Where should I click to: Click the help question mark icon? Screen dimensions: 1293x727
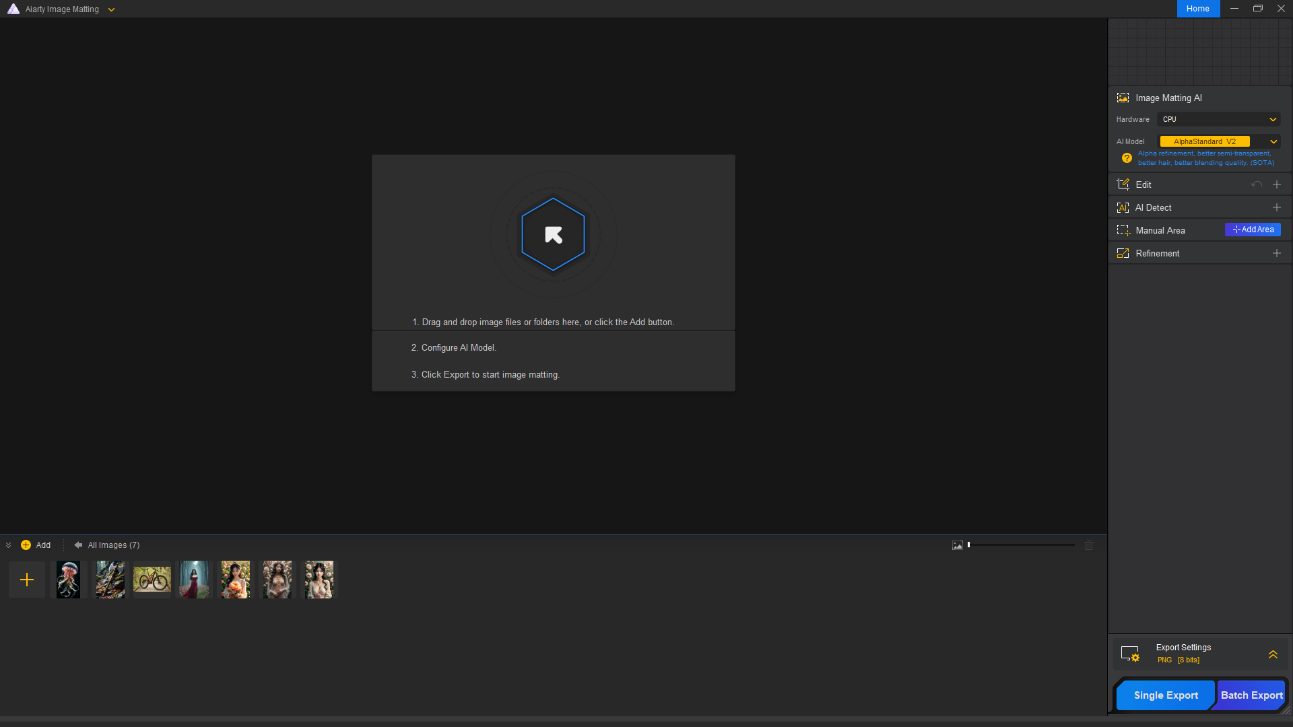(1127, 158)
